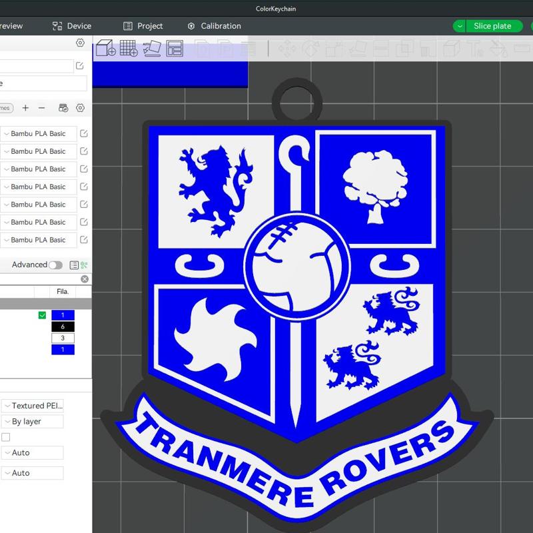Remove a filament with the minus icon
The width and height of the screenshot is (533, 533).
point(42,108)
